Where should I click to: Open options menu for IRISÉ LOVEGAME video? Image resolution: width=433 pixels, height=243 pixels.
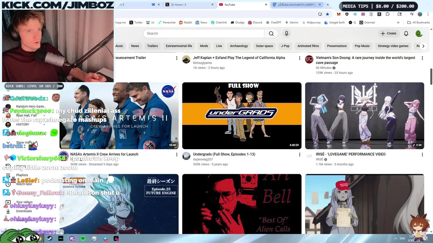422,155
